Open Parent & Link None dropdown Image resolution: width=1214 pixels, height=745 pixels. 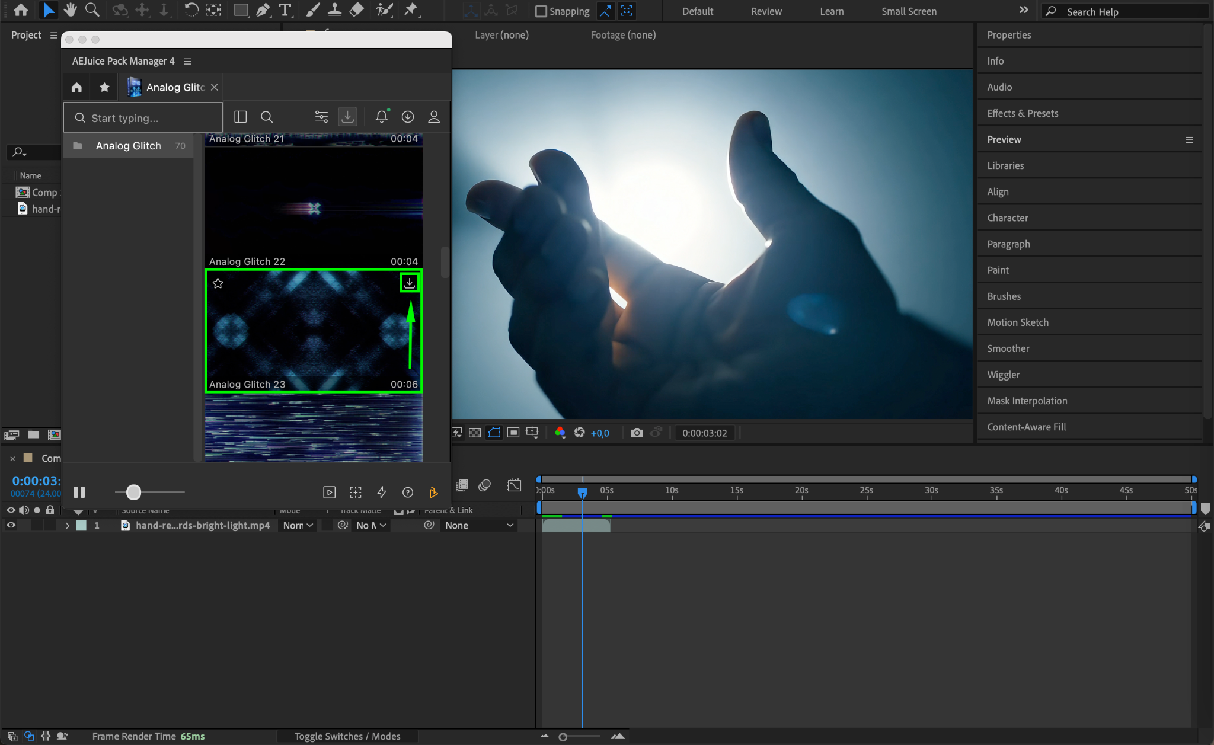479,525
